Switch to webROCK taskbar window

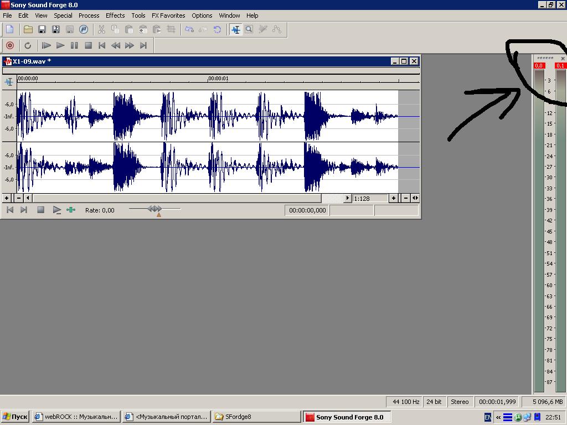[x=76, y=417]
